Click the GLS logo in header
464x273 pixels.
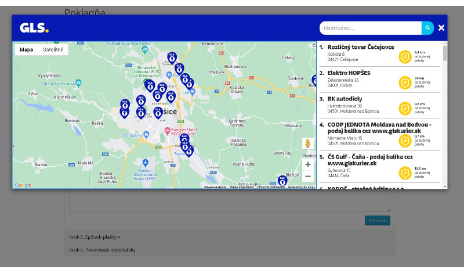(x=34, y=28)
